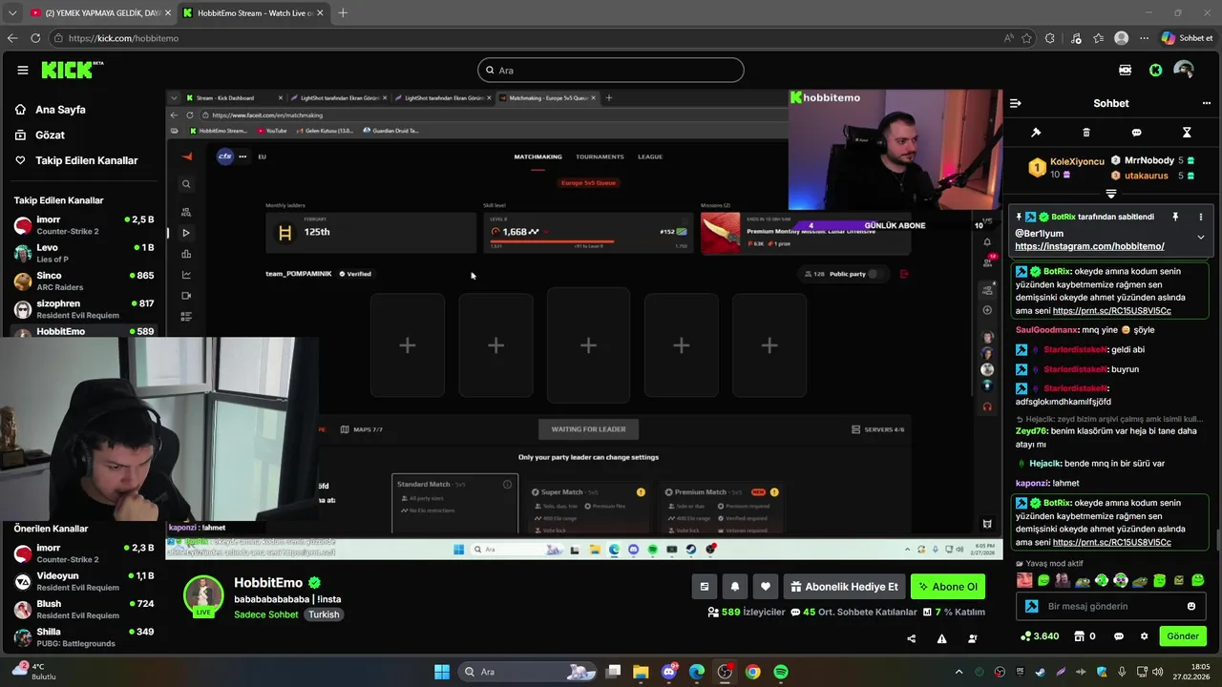
Task: Click the trash icon in chat toolbar
Action: pyautogui.click(x=1086, y=133)
